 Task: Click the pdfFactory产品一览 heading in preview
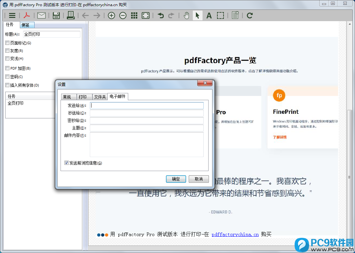[x=220, y=60]
